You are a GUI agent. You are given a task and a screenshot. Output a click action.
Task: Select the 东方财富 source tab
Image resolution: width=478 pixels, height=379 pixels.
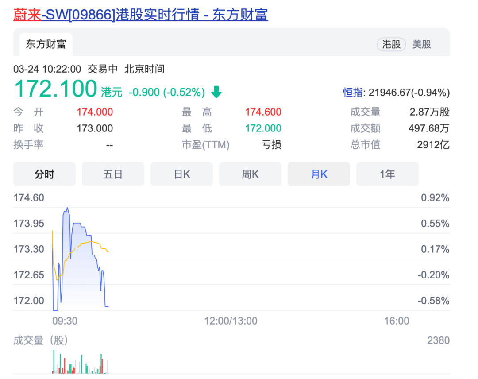46,44
